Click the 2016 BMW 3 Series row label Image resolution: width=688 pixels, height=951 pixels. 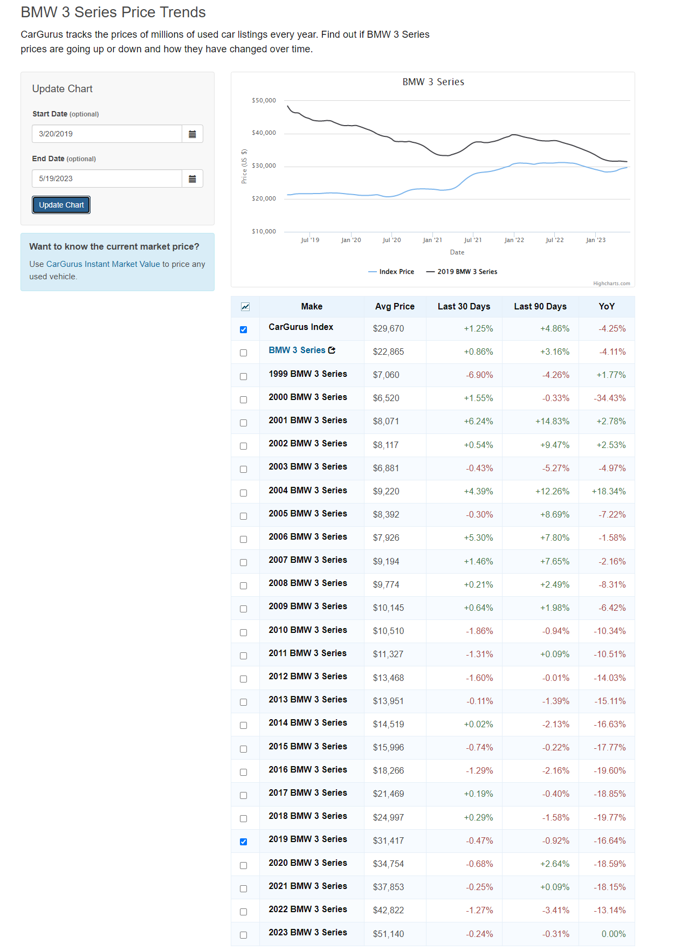click(x=308, y=770)
